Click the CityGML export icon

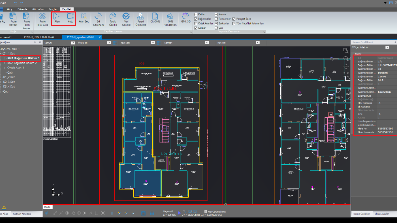pyautogui.click(x=155, y=18)
